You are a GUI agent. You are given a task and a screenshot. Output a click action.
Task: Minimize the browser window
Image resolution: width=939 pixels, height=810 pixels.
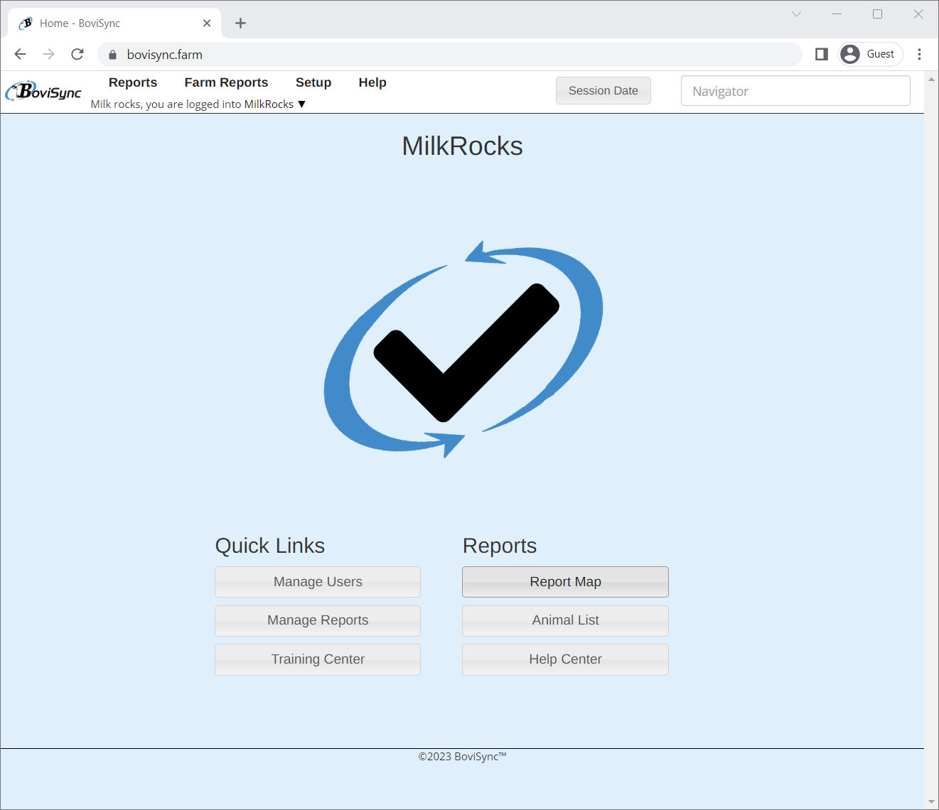[837, 14]
